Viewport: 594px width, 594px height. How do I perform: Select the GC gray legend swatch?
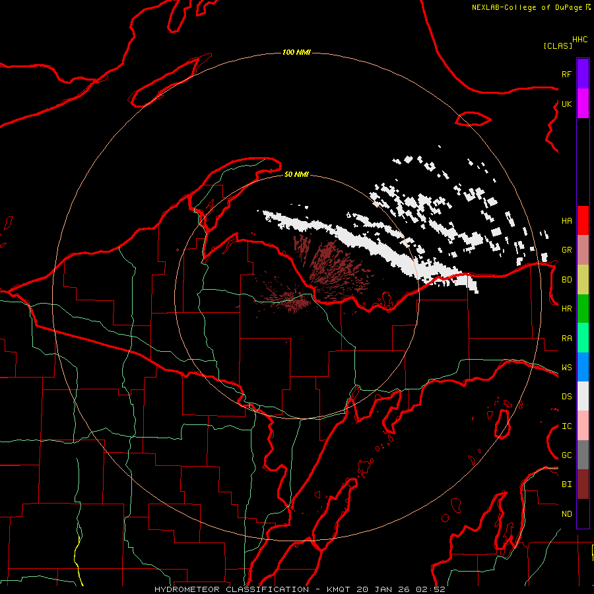[583, 455]
